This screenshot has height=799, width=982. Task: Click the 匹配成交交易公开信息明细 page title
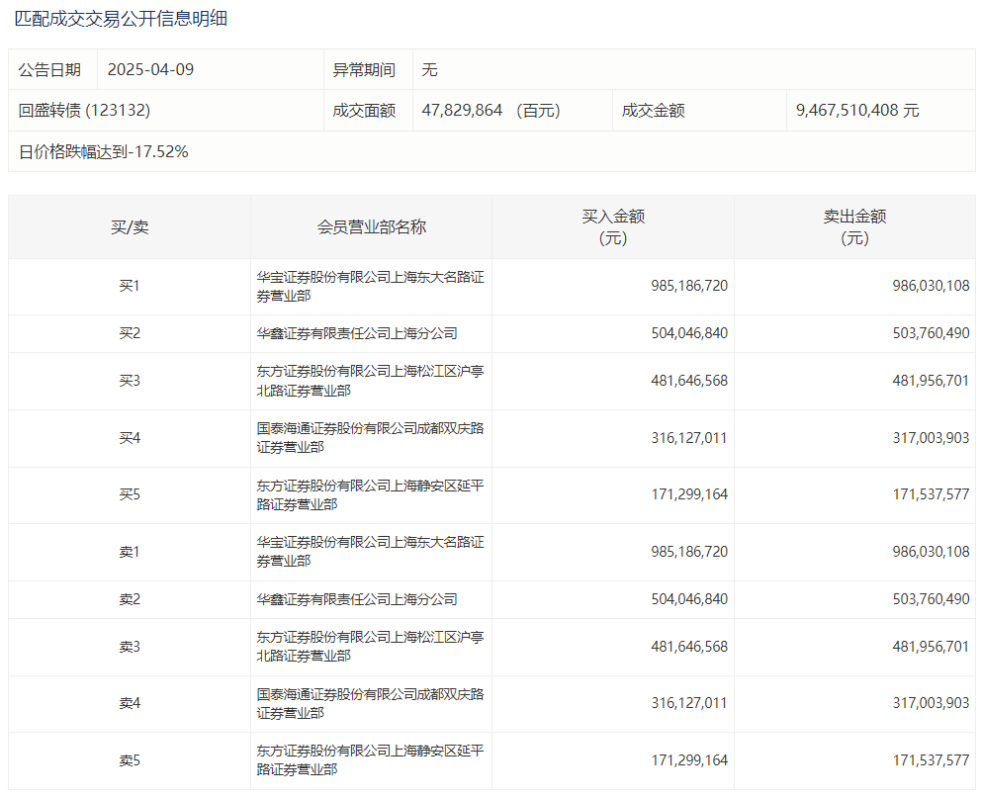pos(121,19)
